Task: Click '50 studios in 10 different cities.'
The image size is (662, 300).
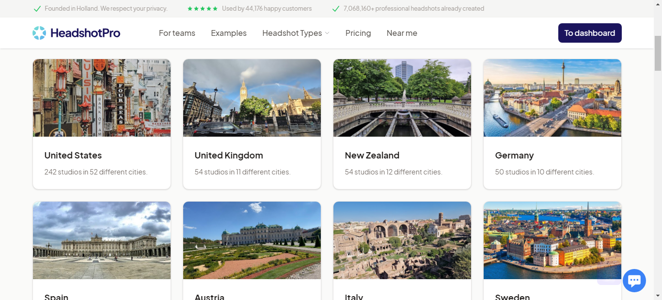Action: click(545, 172)
